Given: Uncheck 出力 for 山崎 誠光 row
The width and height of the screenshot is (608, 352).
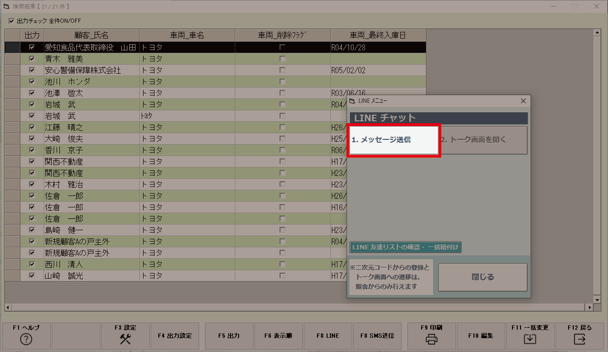Looking at the screenshot, I should click(x=32, y=276).
